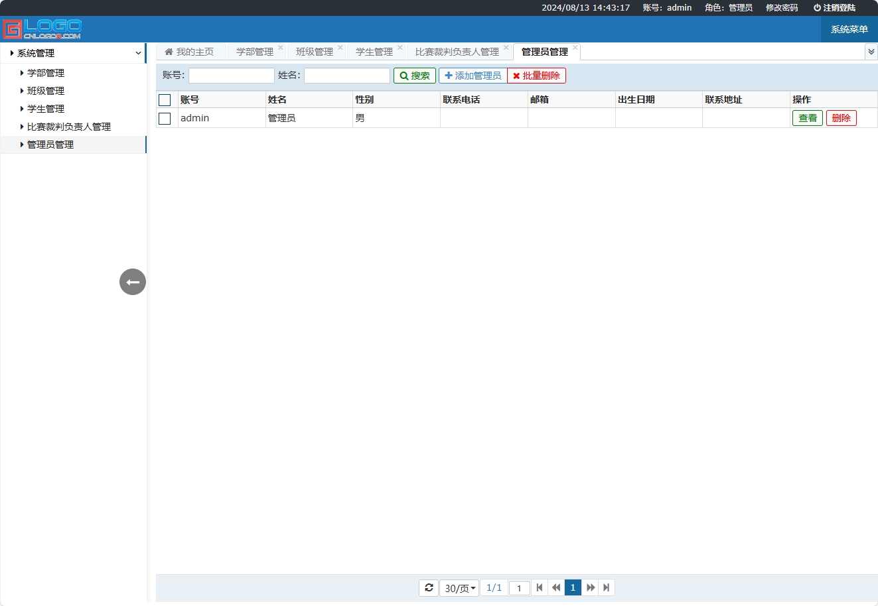Close the 比赛裁判负责人管理 tab
This screenshot has width=878, height=606.
click(x=506, y=47)
